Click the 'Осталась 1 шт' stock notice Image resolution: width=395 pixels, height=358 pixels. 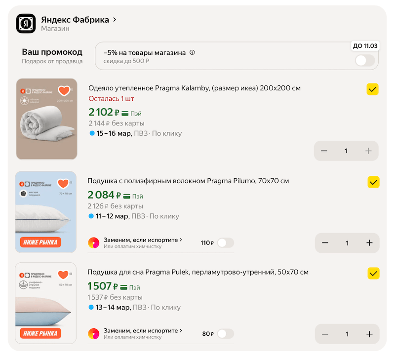[x=111, y=98]
